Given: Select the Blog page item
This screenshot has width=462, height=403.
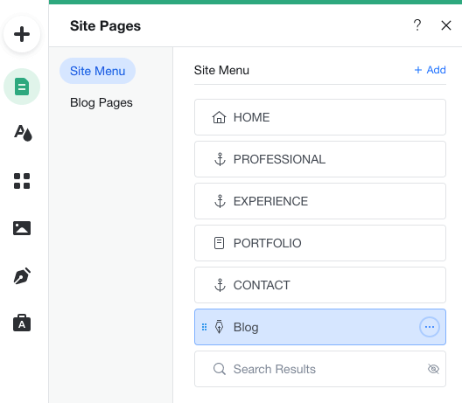Looking at the screenshot, I should point(320,327).
